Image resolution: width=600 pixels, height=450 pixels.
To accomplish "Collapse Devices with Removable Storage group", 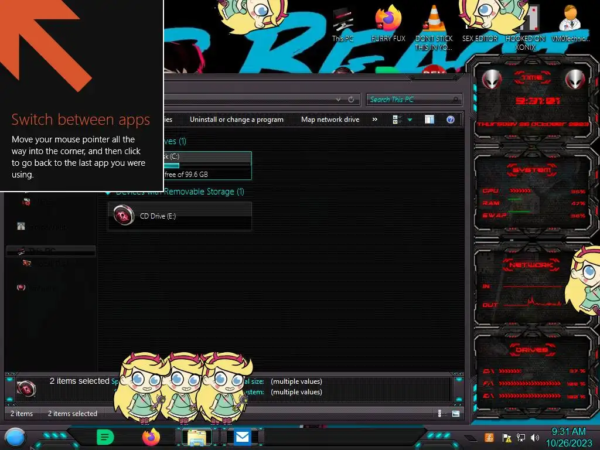I will point(108,192).
